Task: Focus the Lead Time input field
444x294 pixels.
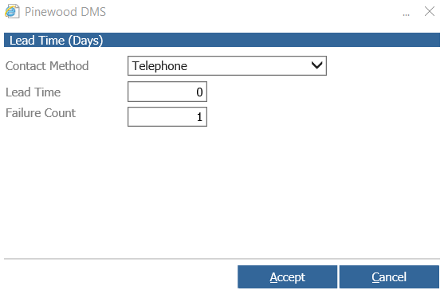Action: (x=167, y=92)
